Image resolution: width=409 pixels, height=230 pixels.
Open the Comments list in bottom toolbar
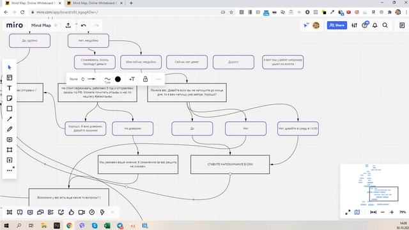pyautogui.click(x=30, y=212)
